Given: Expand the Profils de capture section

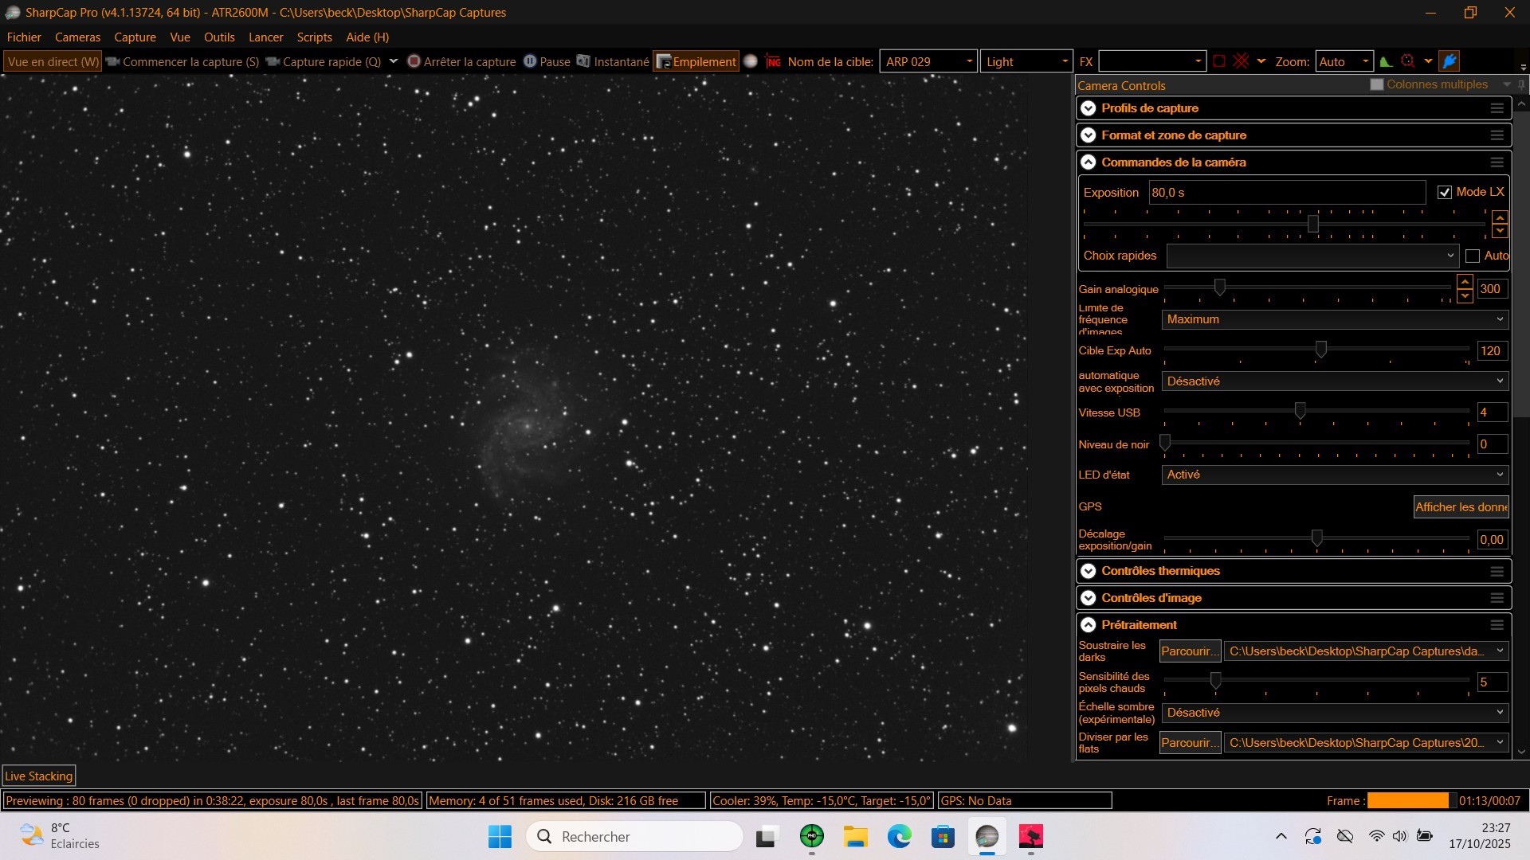Looking at the screenshot, I should coord(1089,108).
